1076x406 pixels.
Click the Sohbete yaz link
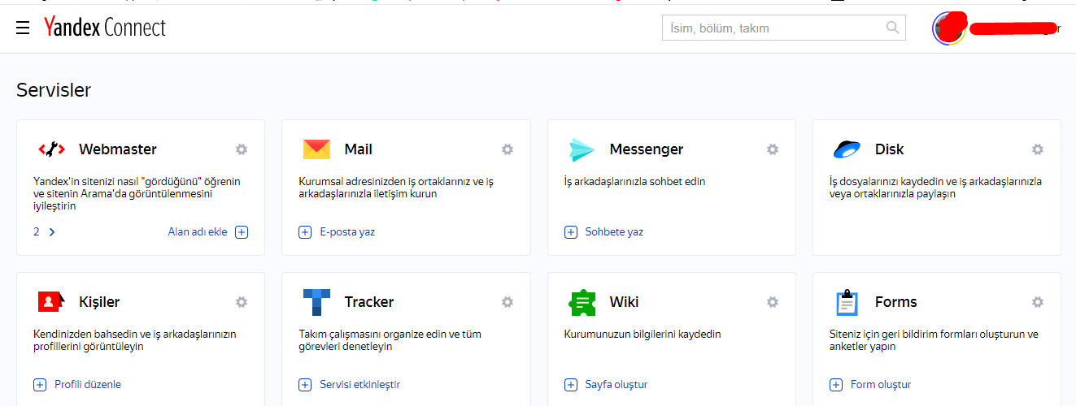(614, 232)
